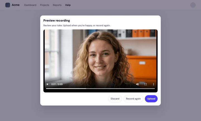
Task: Enter fullscreen mode for the video
Action: pos(145,84)
